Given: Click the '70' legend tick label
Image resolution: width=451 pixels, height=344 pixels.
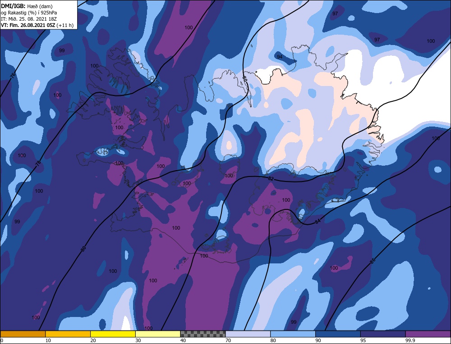Looking at the screenshot, I should (228, 340).
